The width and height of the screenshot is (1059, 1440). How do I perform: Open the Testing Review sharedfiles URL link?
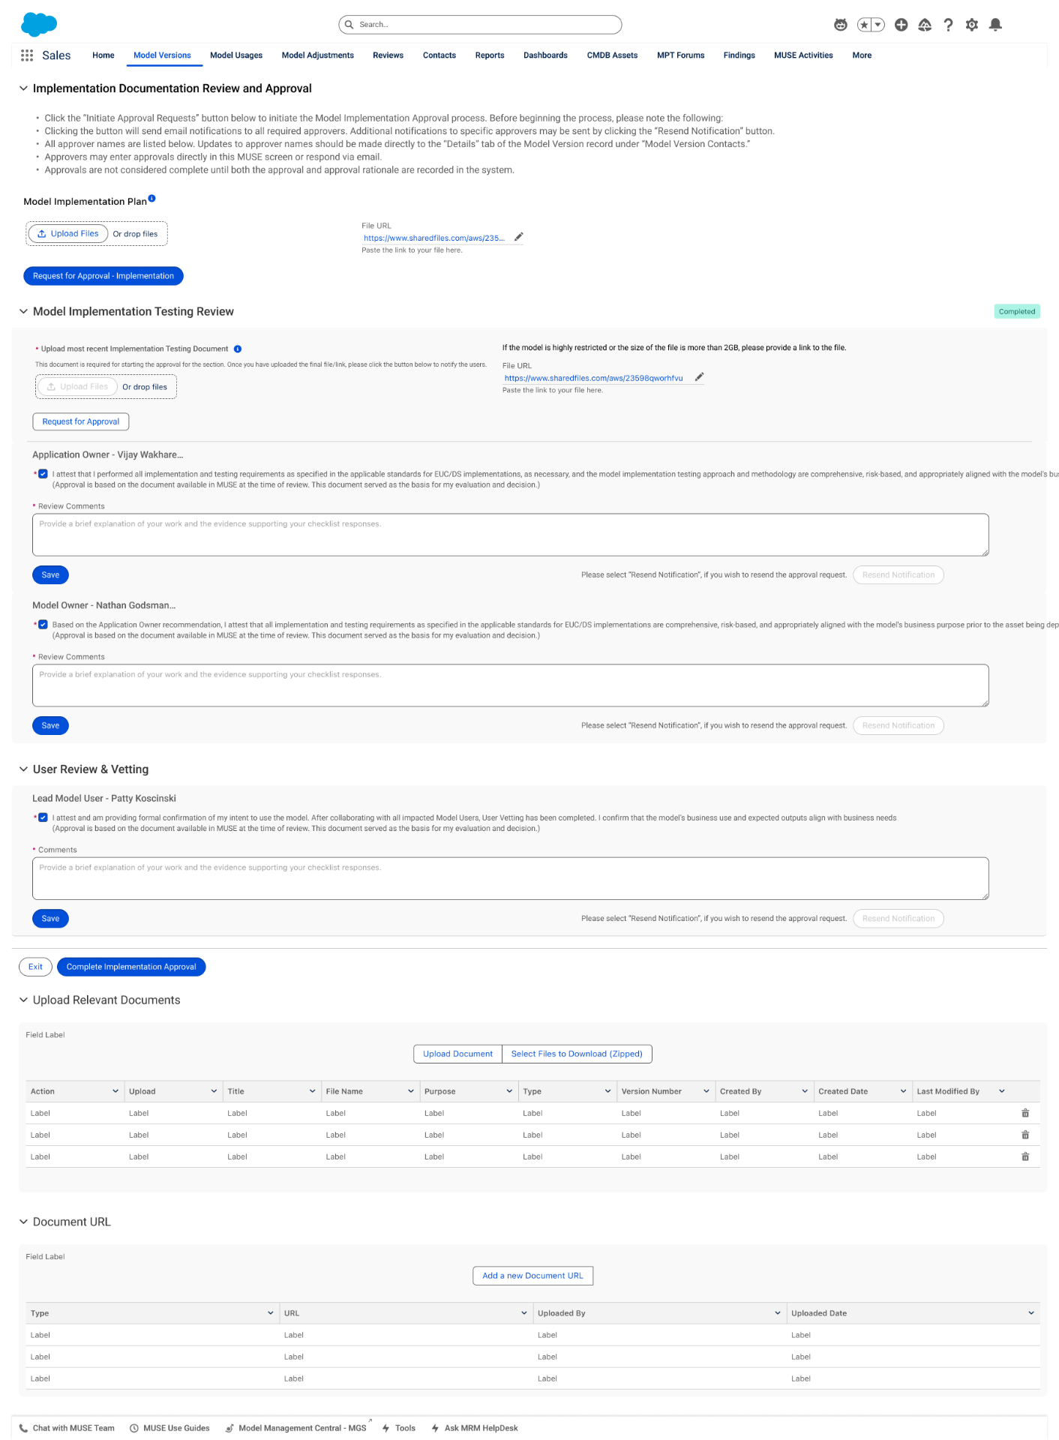coord(593,379)
